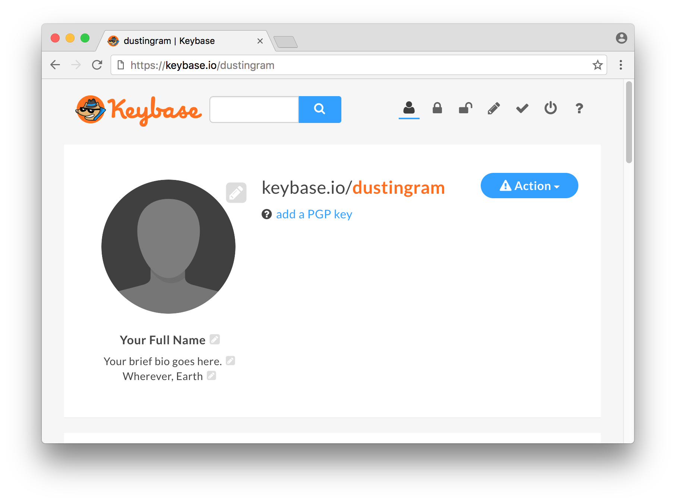
Task: Log out using the power icon
Action: pyautogui.click(x=550, y=108)
